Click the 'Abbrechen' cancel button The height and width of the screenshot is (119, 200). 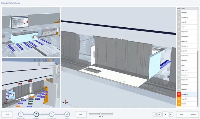tap(193, 114)
